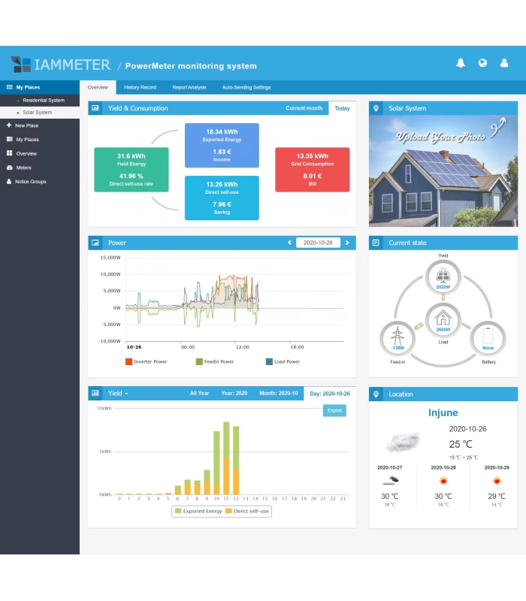Click the cloudy weather icon for today

click(403, 442)
